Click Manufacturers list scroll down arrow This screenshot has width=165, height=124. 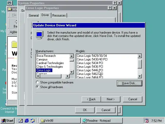click(x=72, y=72)
